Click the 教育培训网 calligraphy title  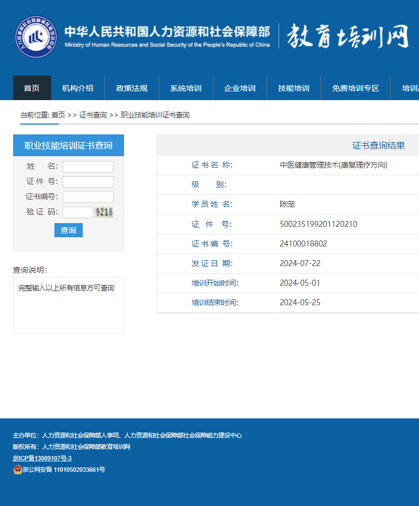click(x=348, y=36)
